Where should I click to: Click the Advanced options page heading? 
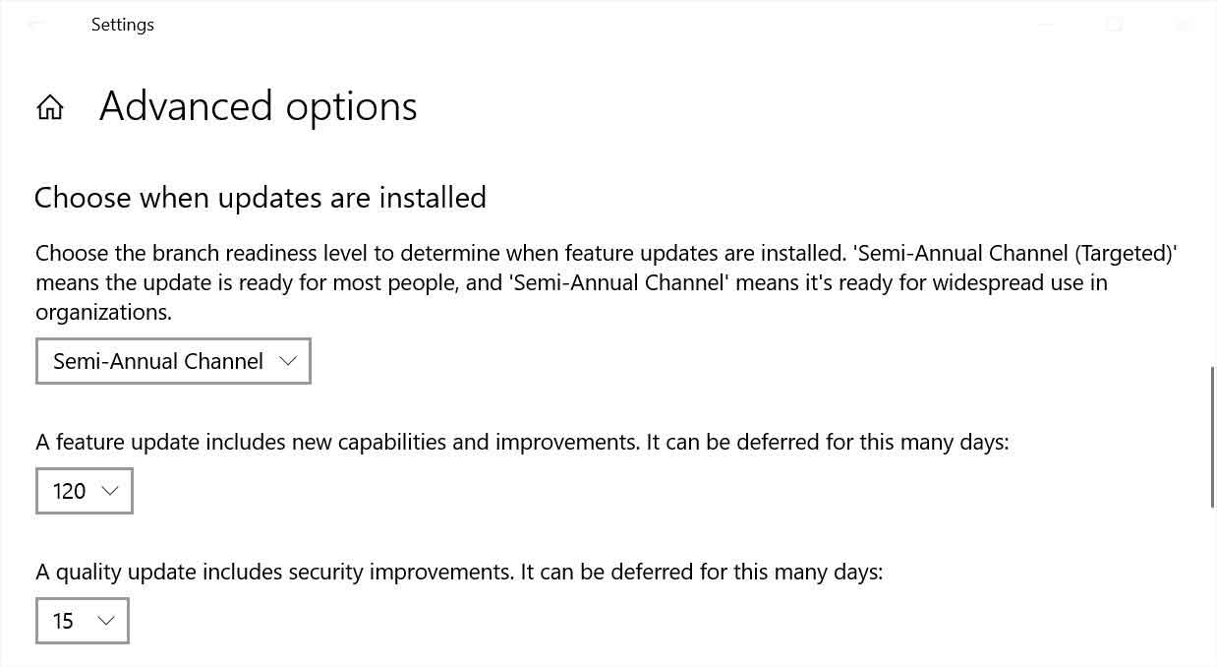pyautogui.click(x=258, y=106)
